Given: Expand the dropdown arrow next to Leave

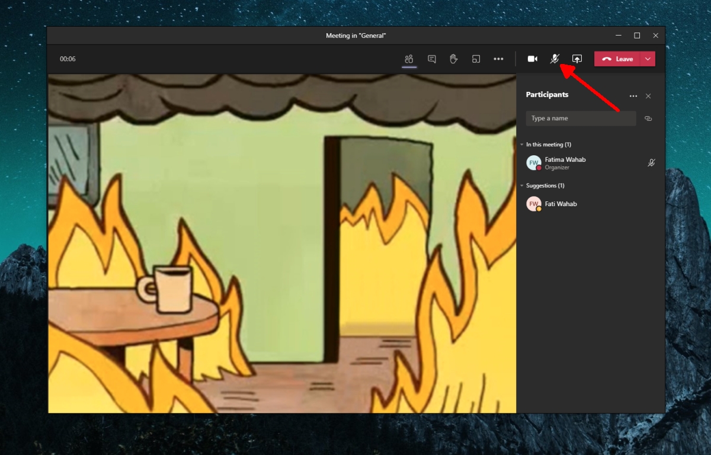Looking at the screenshot, I should coord(648,59).
